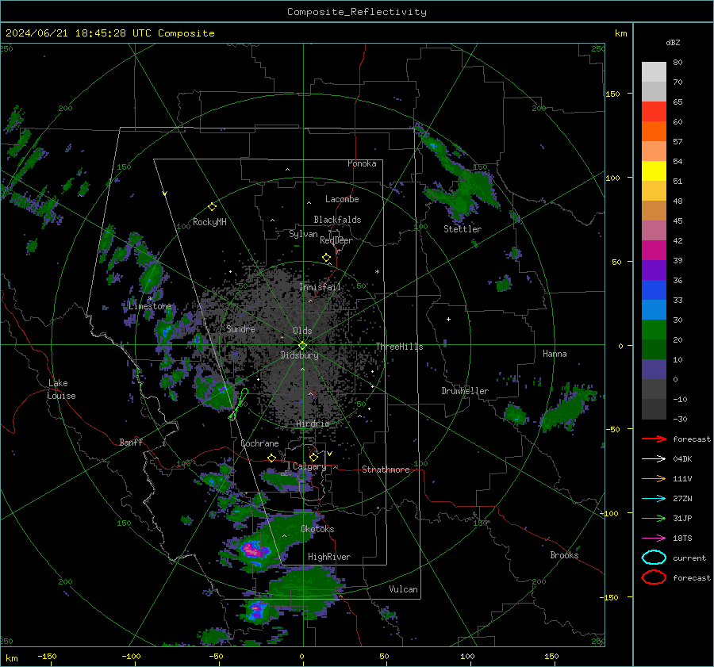The height and width of the screenshot is (667, 714).
Task: Click the Okotoks label
Action: coord(317,529)
